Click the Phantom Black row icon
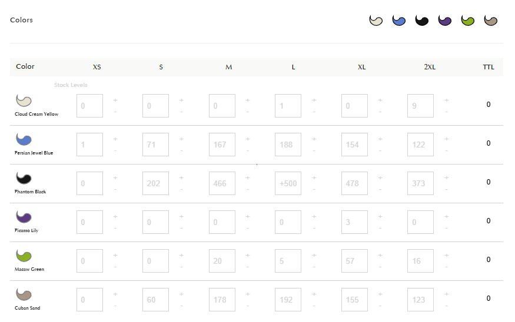This screenshot has width=515, height=322. click(24, 177)
